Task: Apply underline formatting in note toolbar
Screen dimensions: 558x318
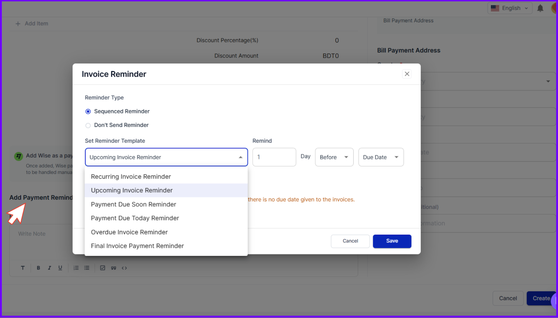Action: pyautogui.click(x=60, y=268)
